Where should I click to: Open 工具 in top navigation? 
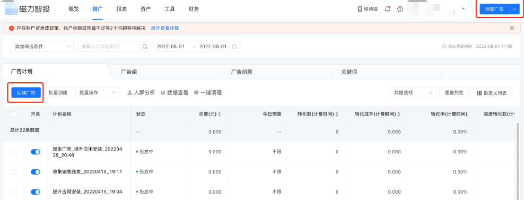tap(170, 9)
